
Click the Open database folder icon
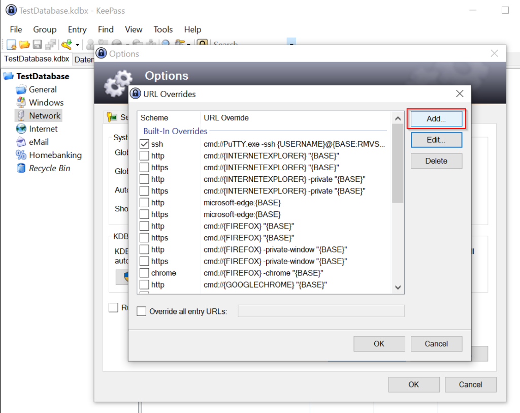[24, 44]
